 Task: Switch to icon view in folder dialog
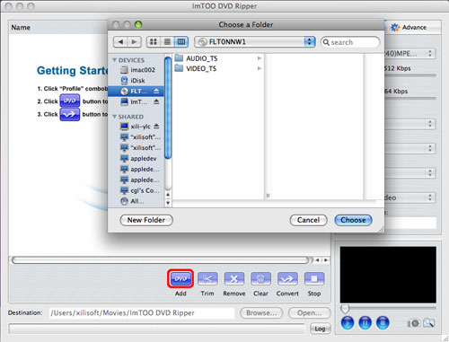pyautogui.click(x=154, y=41)
